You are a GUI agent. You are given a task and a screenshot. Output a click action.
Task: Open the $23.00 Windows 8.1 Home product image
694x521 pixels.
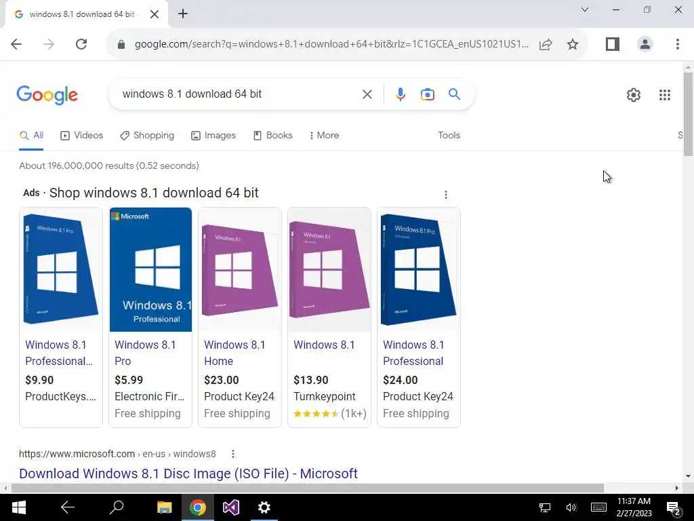(240, 269)
